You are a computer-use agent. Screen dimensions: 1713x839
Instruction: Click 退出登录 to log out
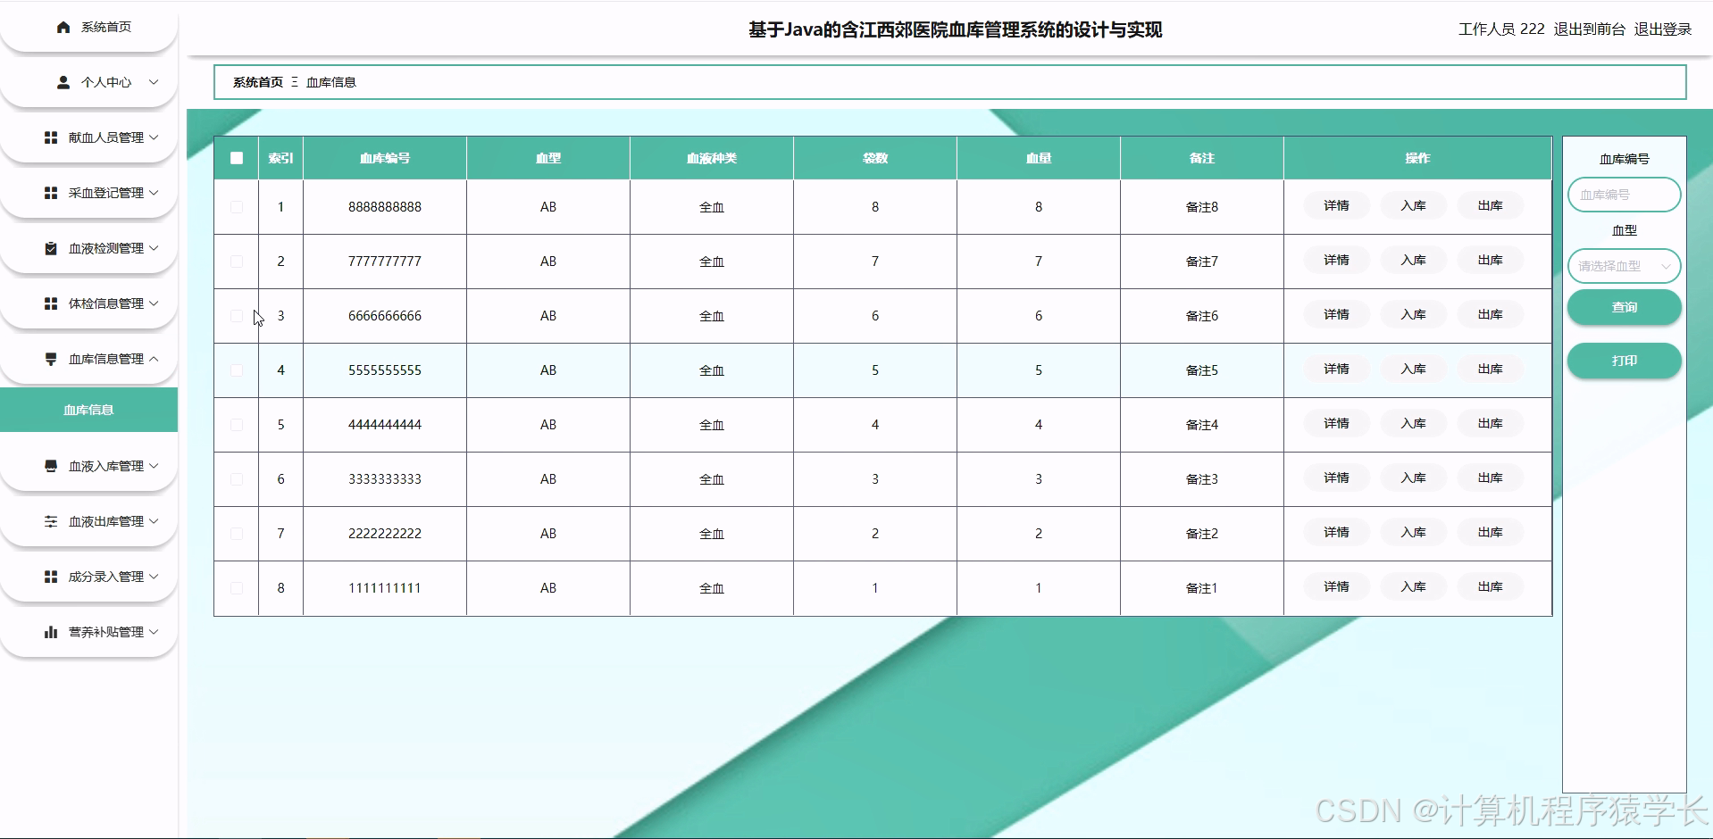click(x=1662, y=29)
